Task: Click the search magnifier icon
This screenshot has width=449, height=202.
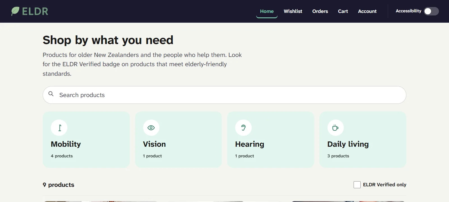Action: pyautogui.click(x=51, y=94)
